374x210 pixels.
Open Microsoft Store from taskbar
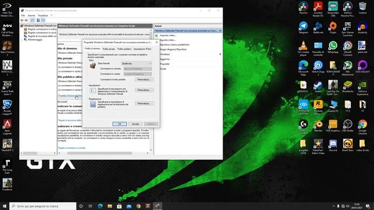(119, 206)
